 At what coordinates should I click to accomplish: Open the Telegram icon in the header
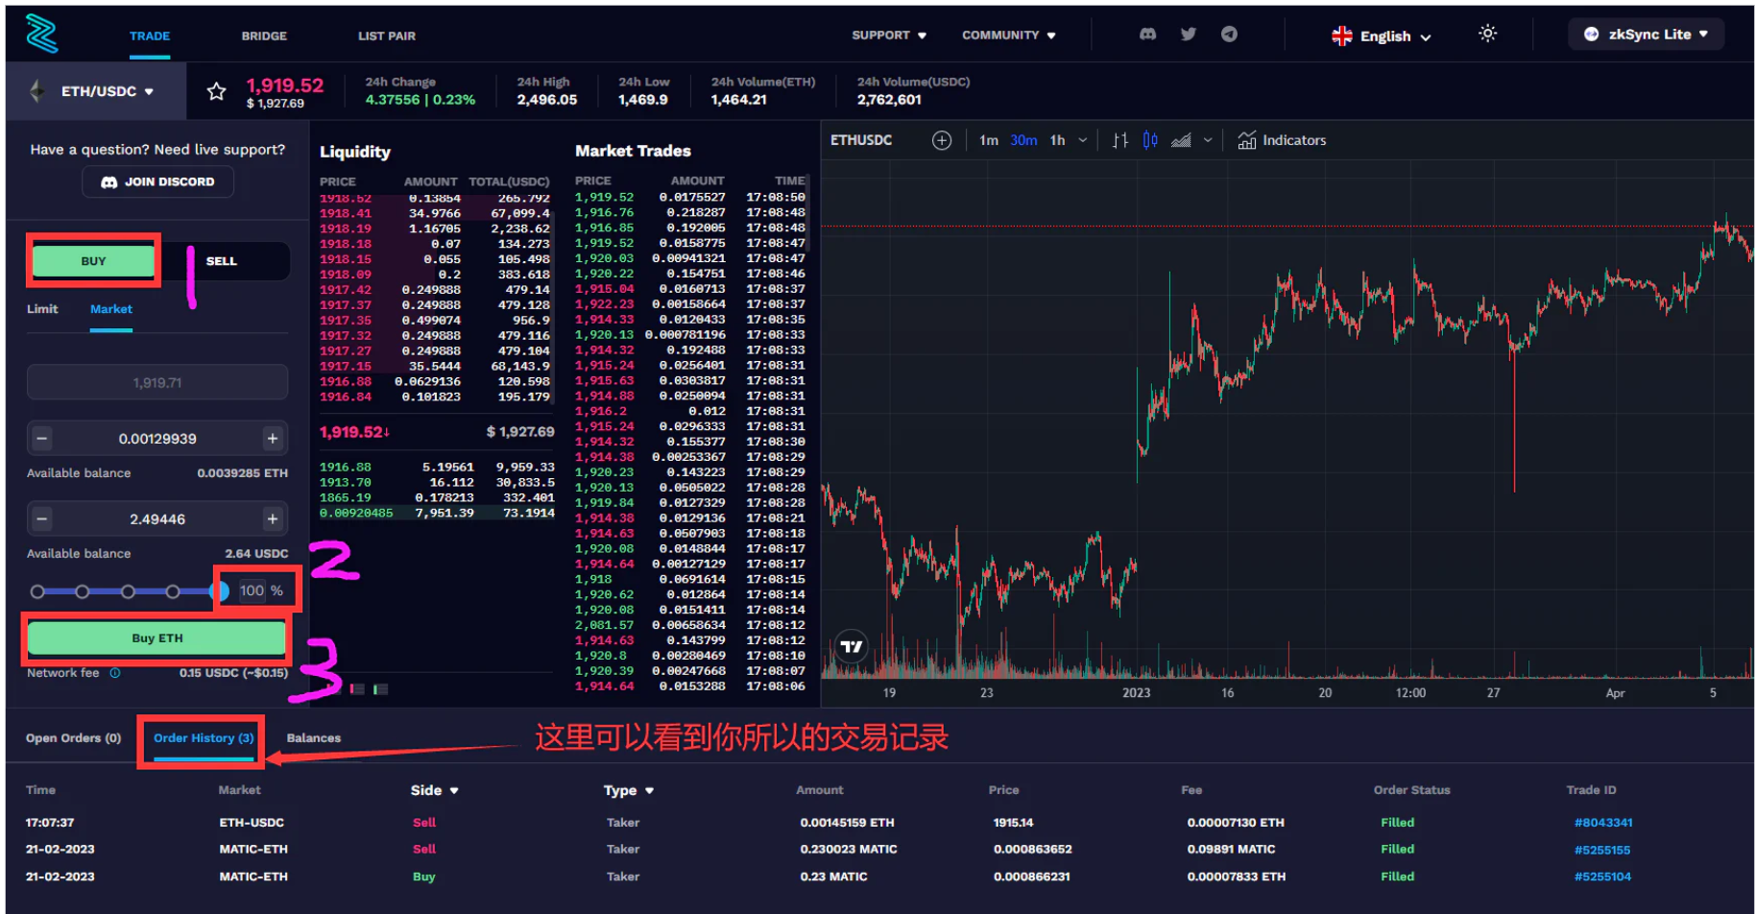click(1229, 35)
